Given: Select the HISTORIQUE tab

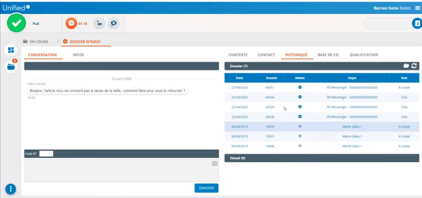Looking at the screenshot, I should pyautogui.click(x=296, y=55).
